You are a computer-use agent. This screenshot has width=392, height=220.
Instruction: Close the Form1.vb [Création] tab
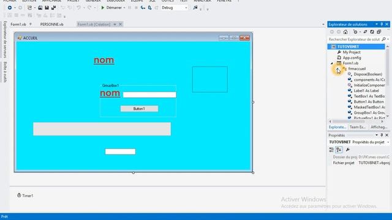click(121, 24)
